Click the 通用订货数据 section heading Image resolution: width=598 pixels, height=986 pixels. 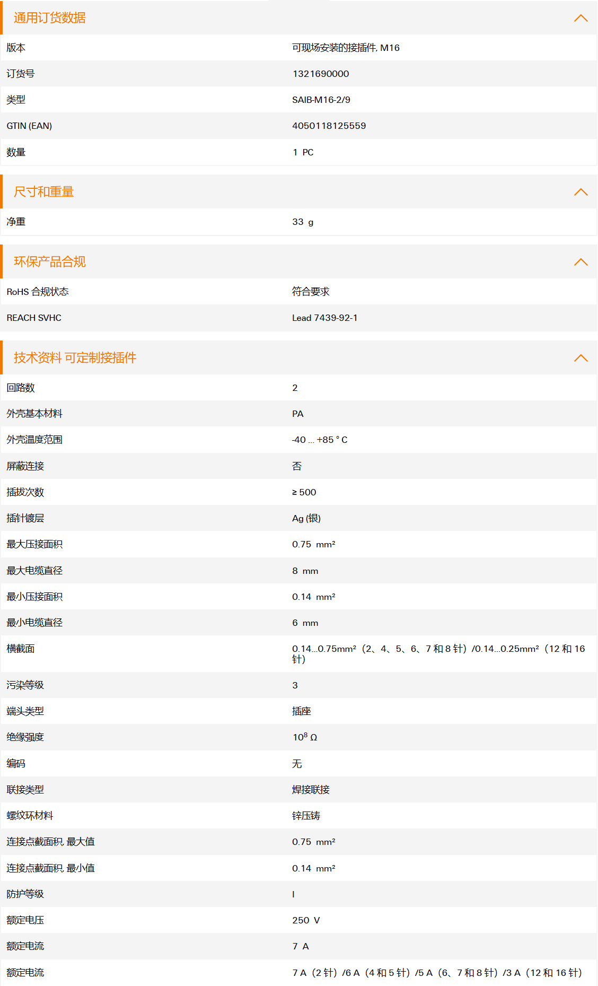point(50,18)
